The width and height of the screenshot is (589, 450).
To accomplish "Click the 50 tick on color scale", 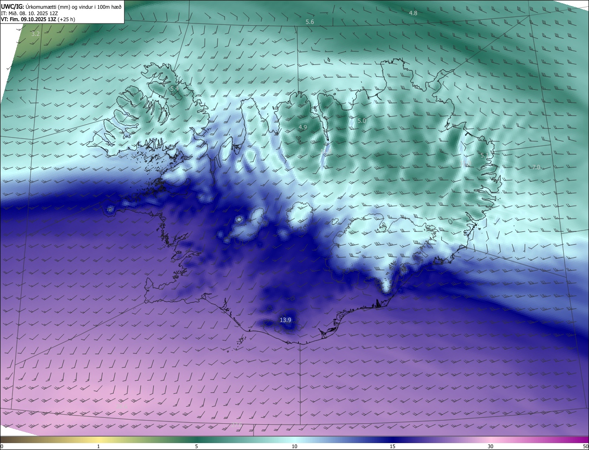I will click(x=585, y=446).
